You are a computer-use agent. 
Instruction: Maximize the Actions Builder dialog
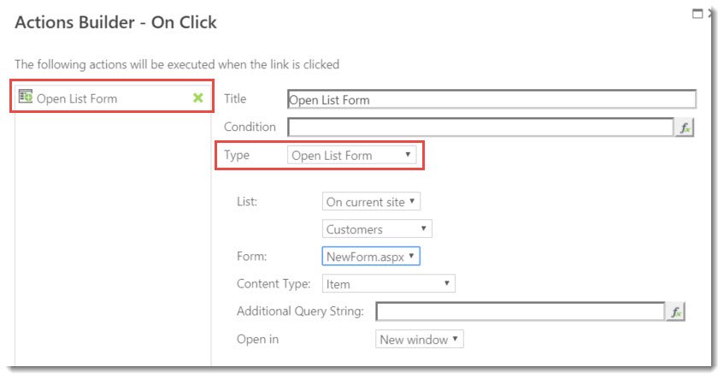[x=697, y=14]
